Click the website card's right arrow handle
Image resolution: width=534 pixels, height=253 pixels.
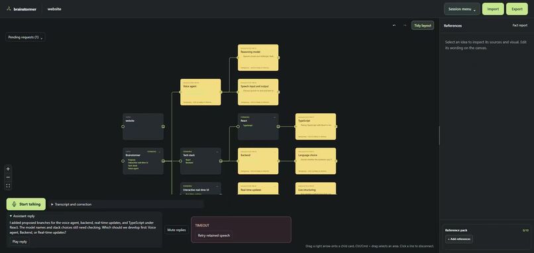(163, 126)
